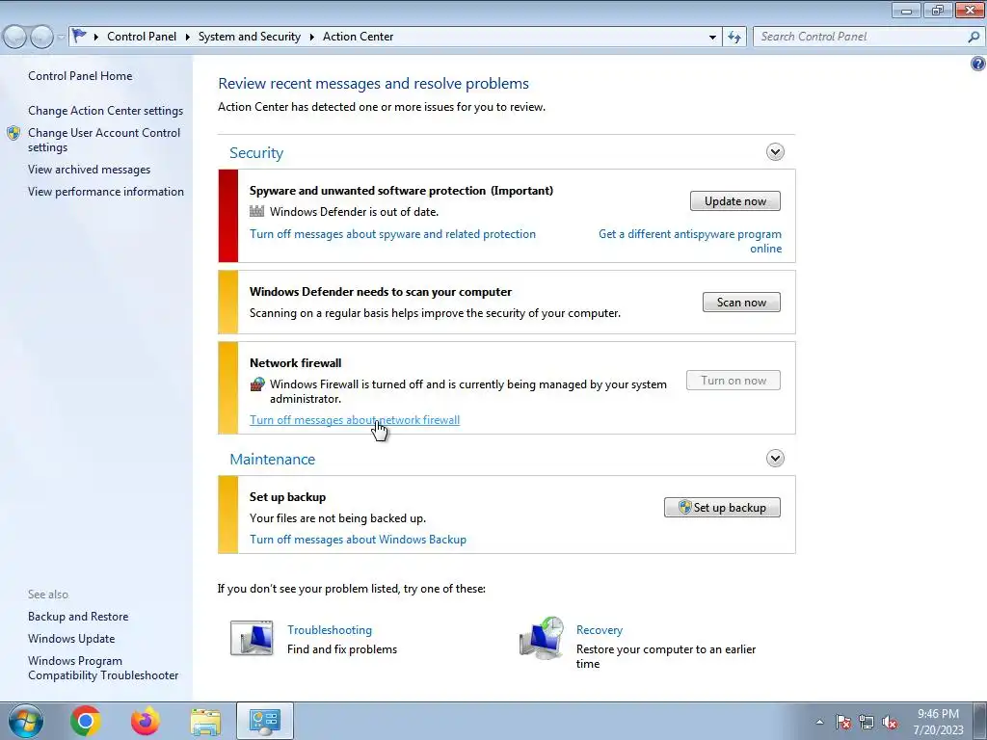This screenshot has width=987, height=740.
Task: Click the Back navigation arrow
Action: pos(15,37)
